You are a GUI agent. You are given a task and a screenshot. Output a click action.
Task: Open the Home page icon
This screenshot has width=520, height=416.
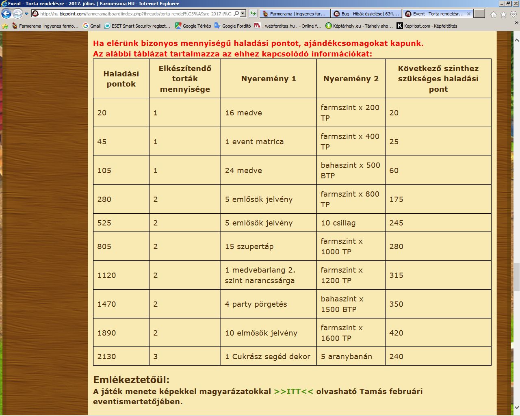pyautogui.click(x=494, y=14)
